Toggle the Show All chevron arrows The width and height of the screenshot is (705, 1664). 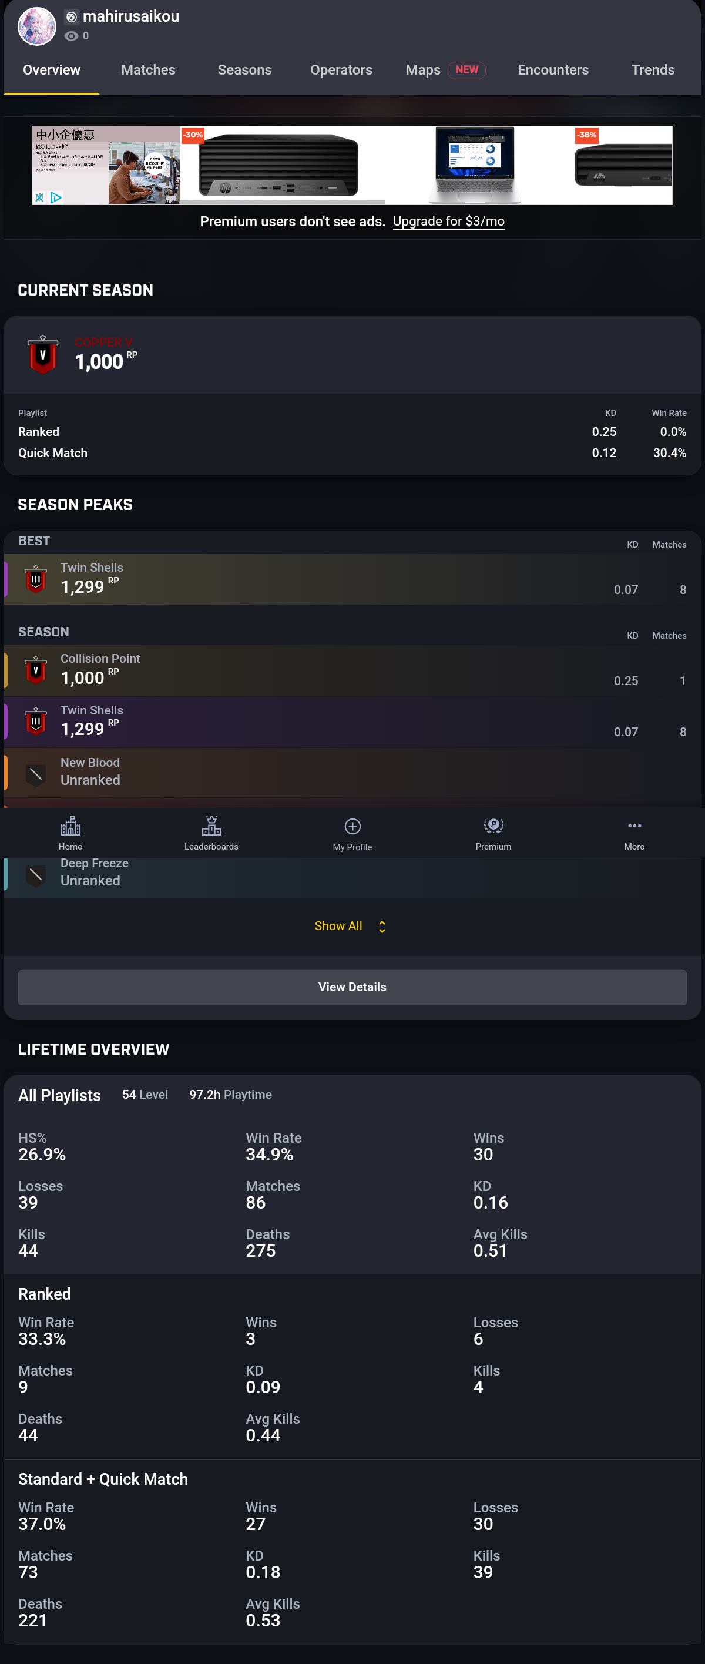[x=382, y=927]
